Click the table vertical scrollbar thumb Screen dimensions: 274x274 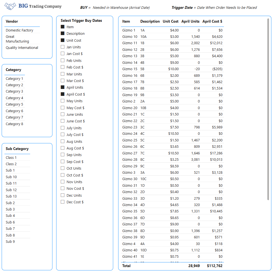tap(268, 109)
